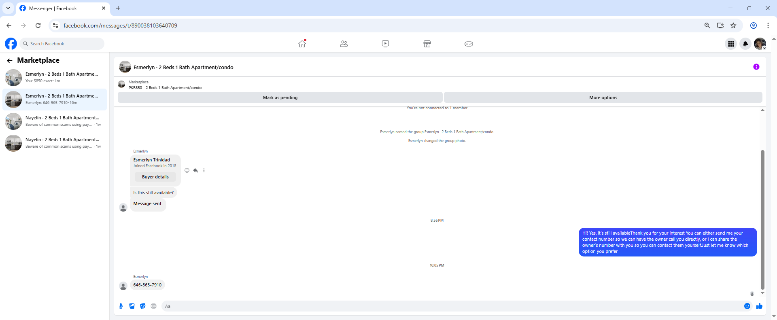The height and width of the screenshot is (320, 777).
Task: Bookmark this page with star icon
Action: click(x=733, y=25)
